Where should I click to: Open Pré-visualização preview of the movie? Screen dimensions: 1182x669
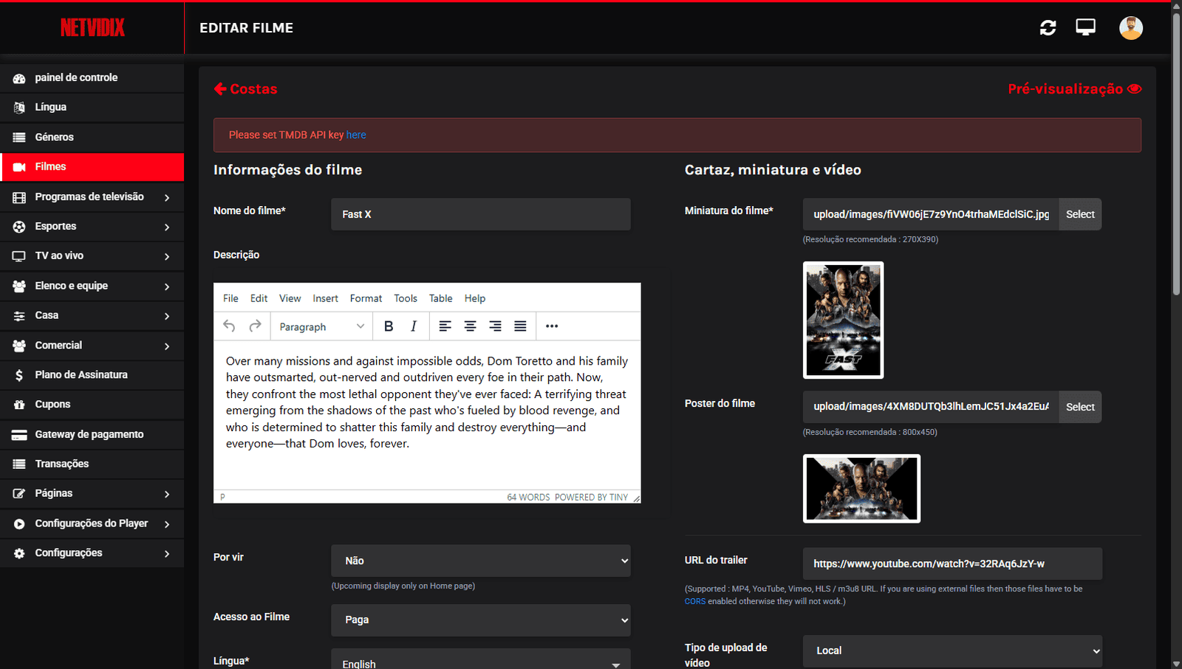pos(1074,89)
